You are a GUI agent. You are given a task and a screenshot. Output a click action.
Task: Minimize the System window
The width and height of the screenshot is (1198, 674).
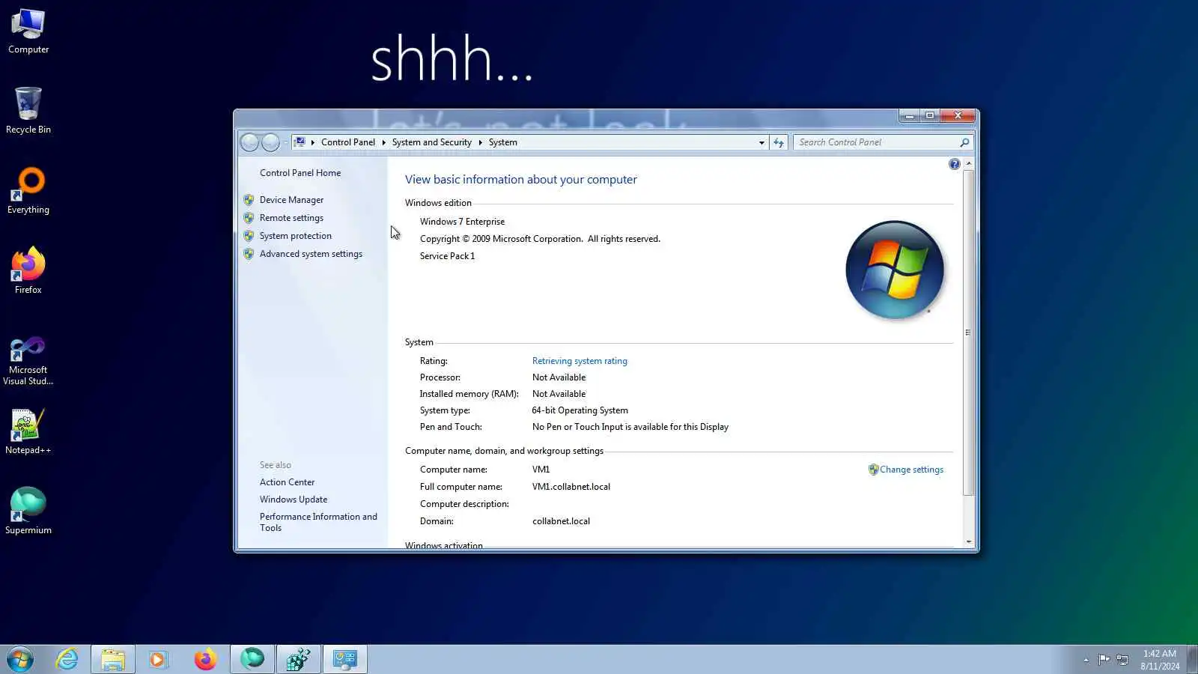pyautogui.click(x=909, y=116)
